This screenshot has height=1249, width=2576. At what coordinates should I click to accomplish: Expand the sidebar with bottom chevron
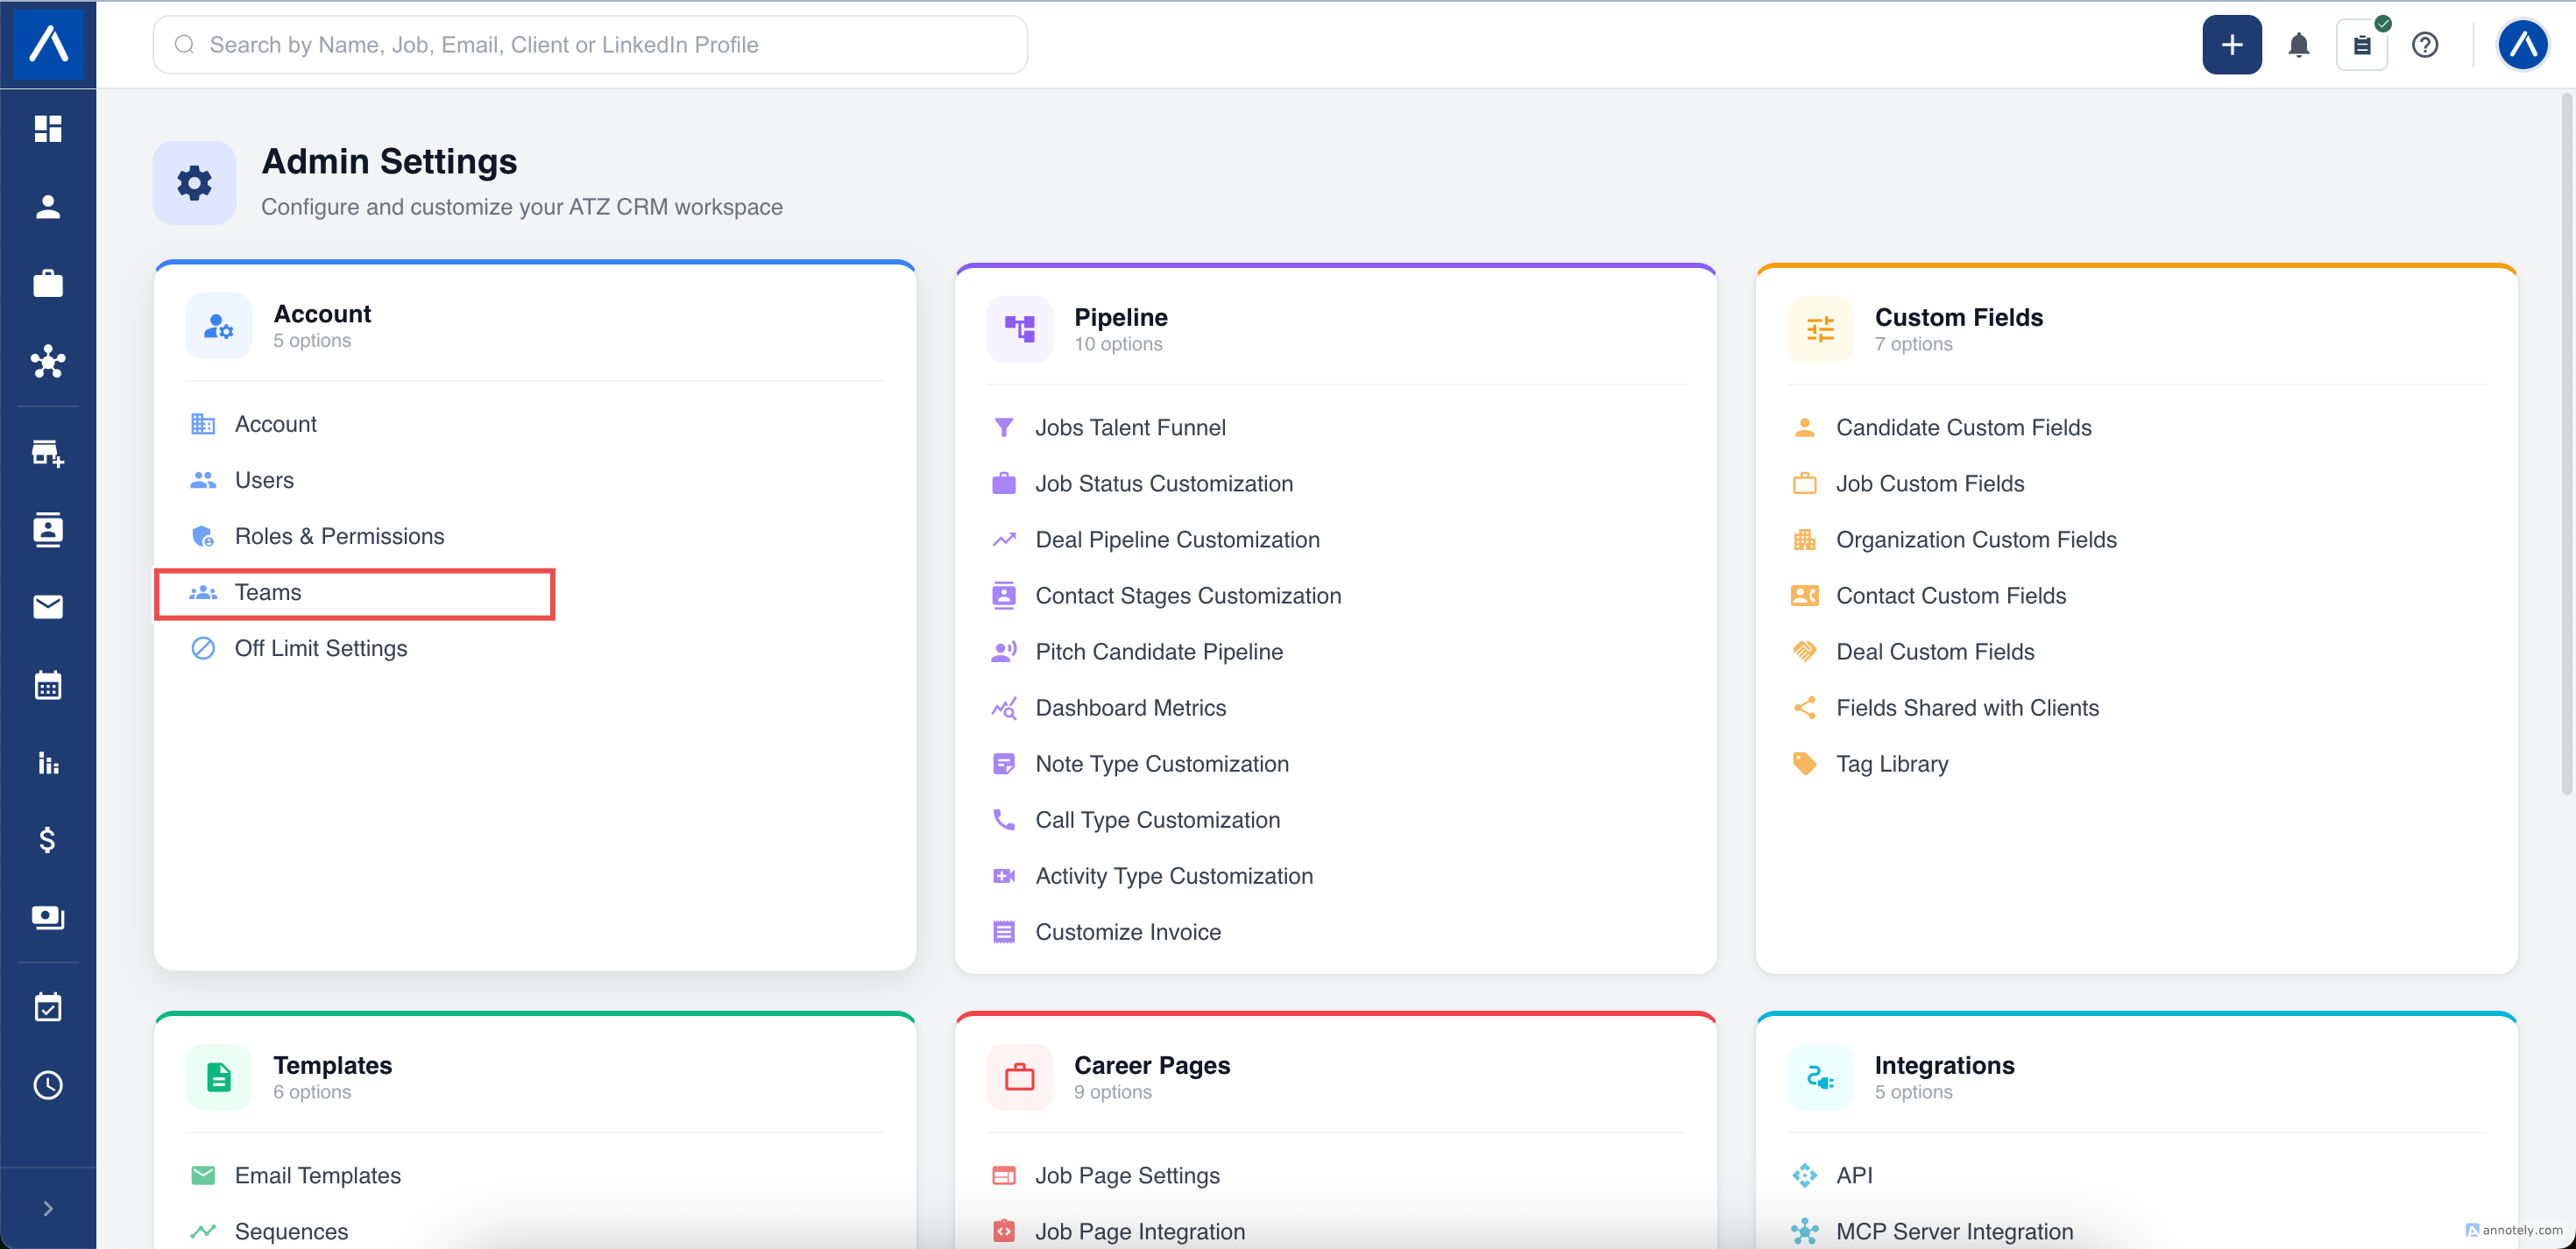pos(48,1208)
